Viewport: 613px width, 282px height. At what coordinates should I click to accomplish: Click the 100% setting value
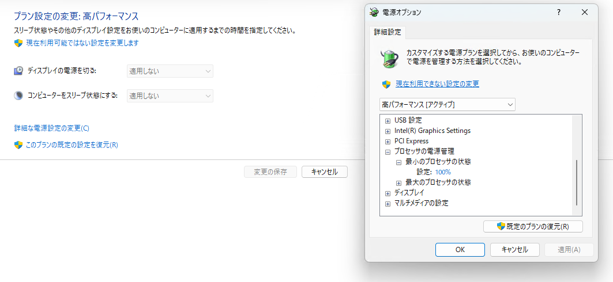[x=442, y=172]
